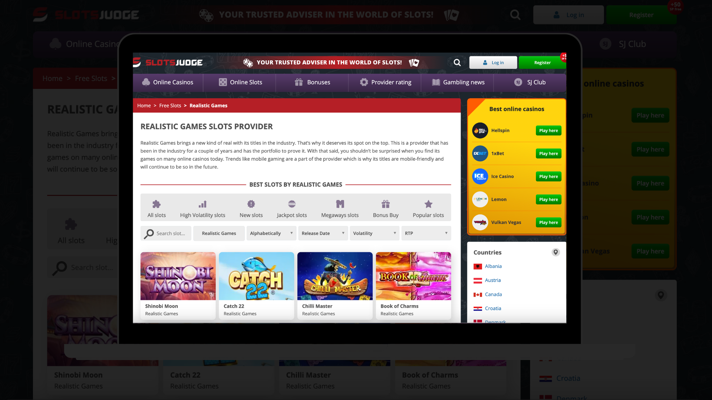This screenshot has height=400, width=712.
Task: Click the Shinobi Moon title text in the foreground card
Action: tap(161, 306)
